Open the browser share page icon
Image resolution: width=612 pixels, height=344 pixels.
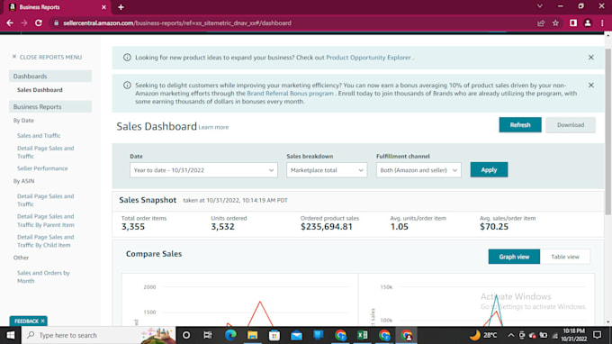point(541,23)
